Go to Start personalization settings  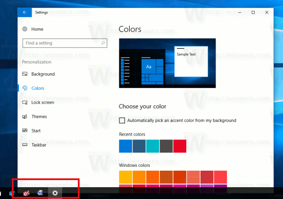(x=36, y=130)
